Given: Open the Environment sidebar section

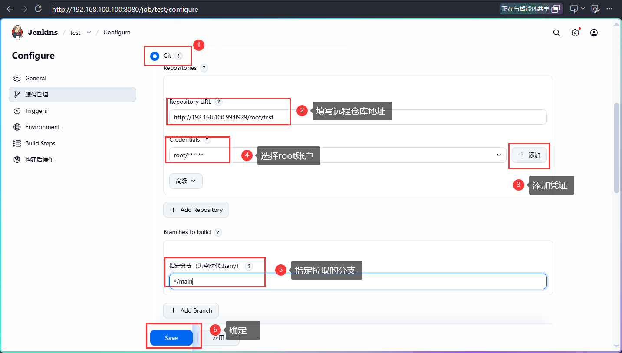Looking at the screenshot, I should (x=72, y=127).
